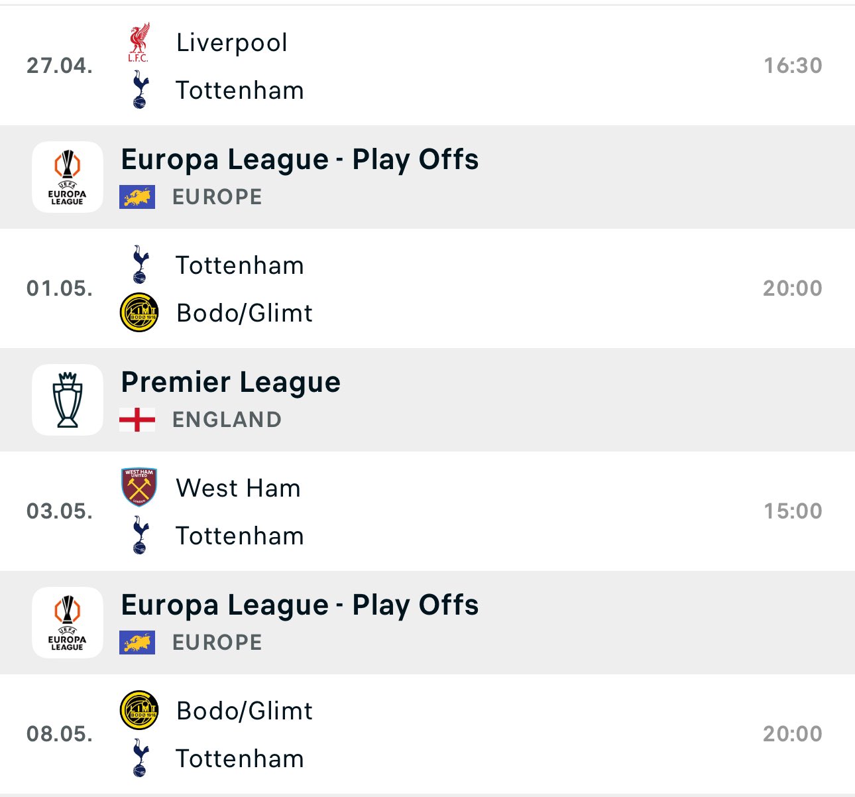Click Tottenham crest in 08.05 match
The height and width of the screenshot is (797, 855).
[x=140, y=759]
